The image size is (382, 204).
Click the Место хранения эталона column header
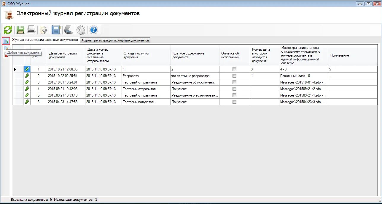303,55
